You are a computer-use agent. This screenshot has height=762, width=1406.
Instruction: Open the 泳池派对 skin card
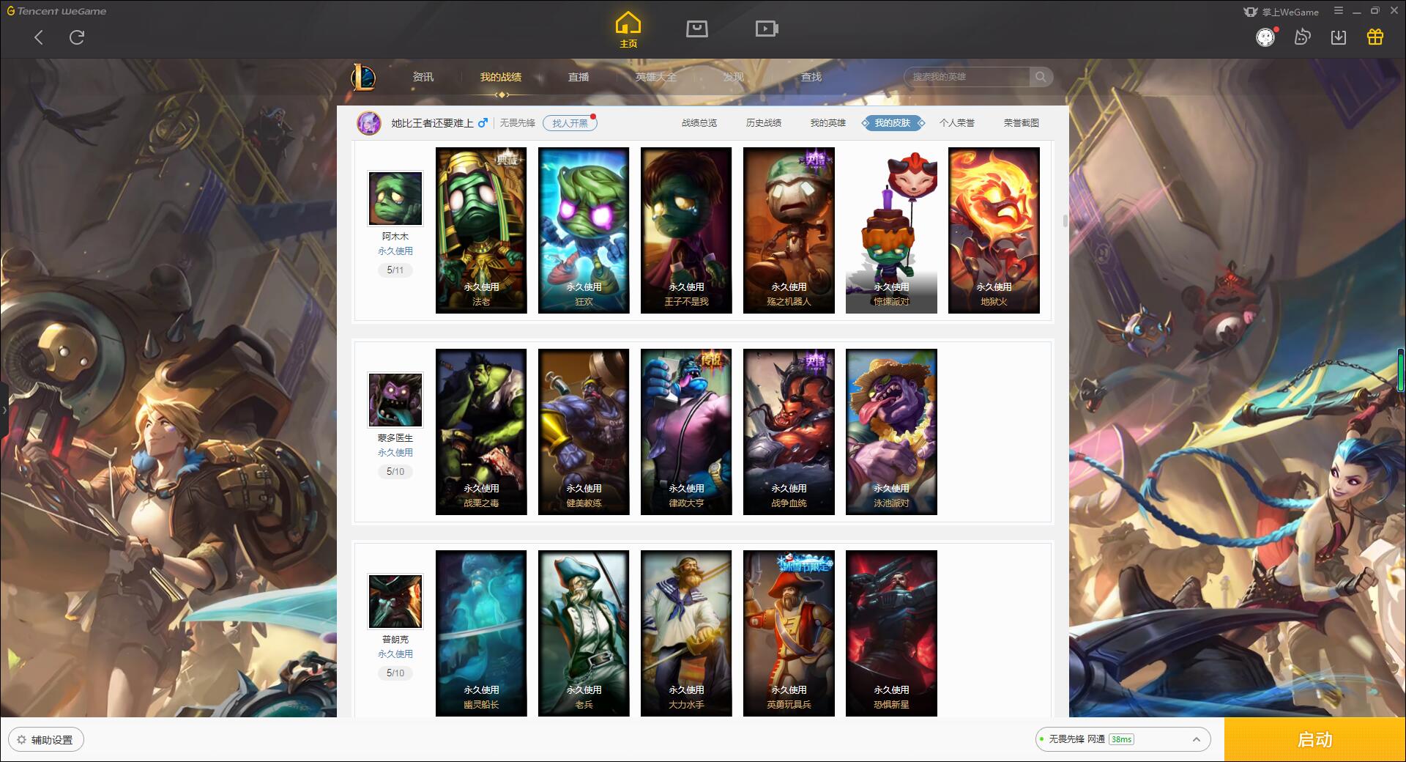[891, 432]
